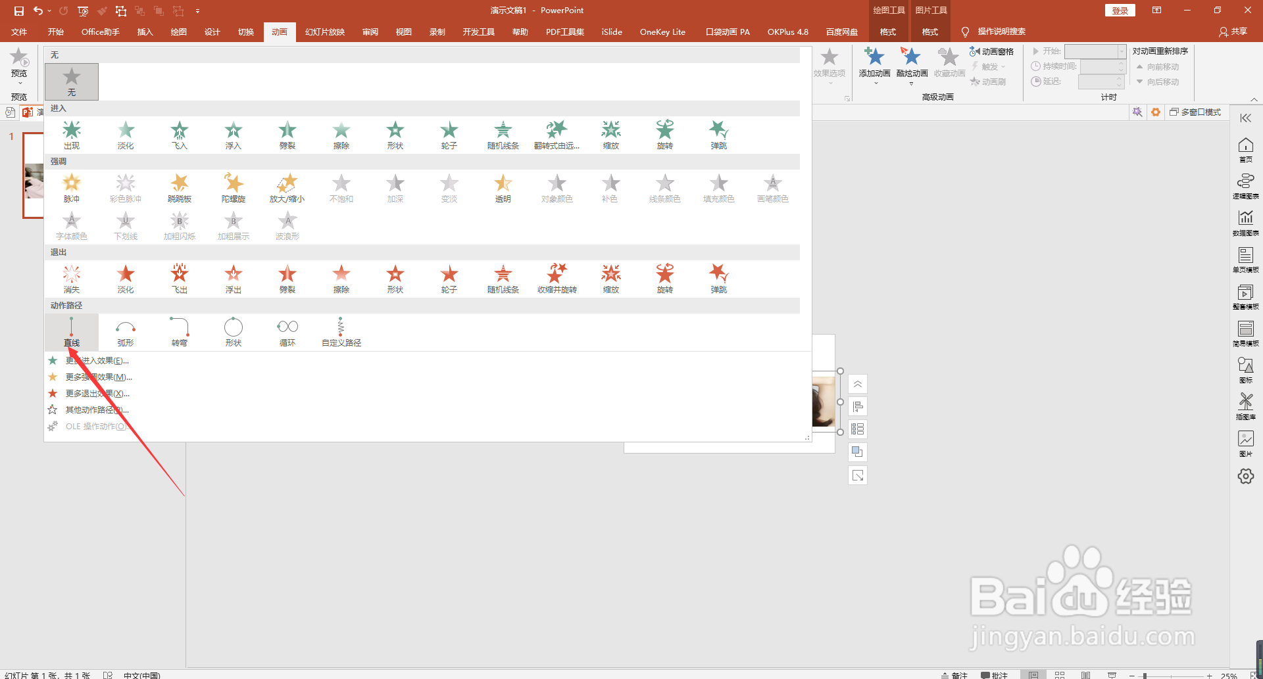Choose the 随机线条 entrance animation
Image resolution: width=1263 pixels, height=679 pixels.
click(503, 135)
